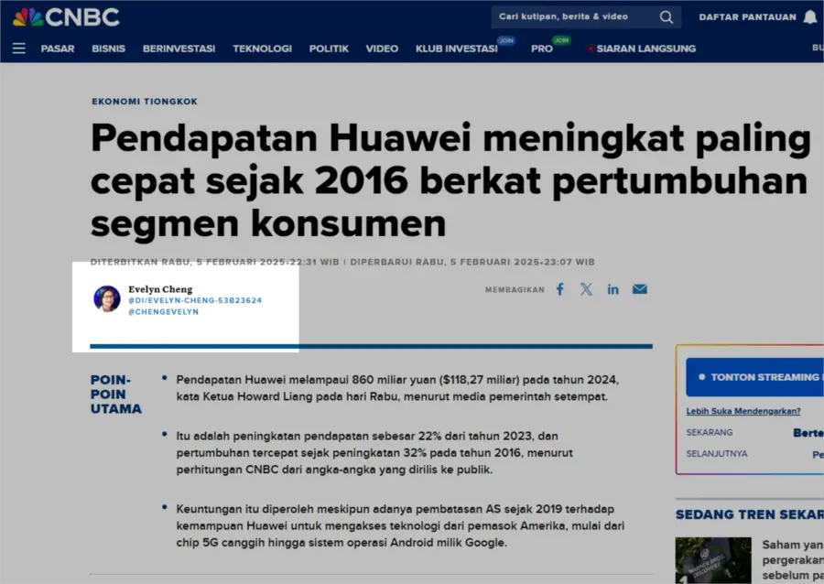Open the POLITIK menu
This screenshot has height=584, width=824.
(x=329, y=49)
